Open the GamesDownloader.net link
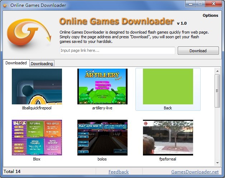The width and height of the screenshot is (225, 178). coord(195,172)
